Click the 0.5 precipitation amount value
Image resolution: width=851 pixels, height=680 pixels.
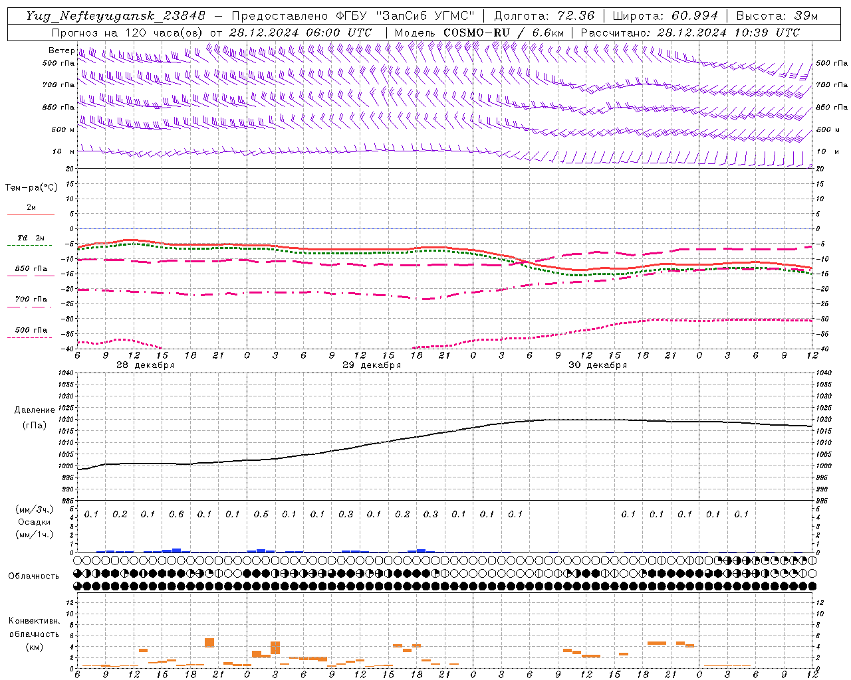(x=261, y=514)
